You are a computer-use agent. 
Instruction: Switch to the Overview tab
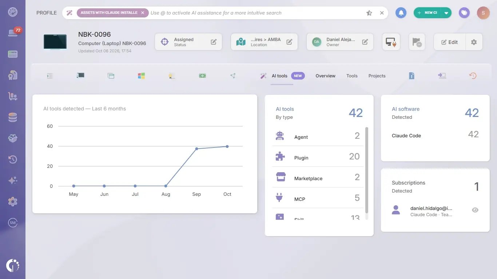(x=325, y=76)
